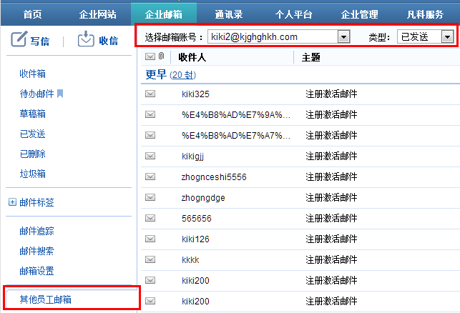Viewport: 460px width, 313px height.
Task: Open the 类型 type dropdown
Action: coord(447,36)
